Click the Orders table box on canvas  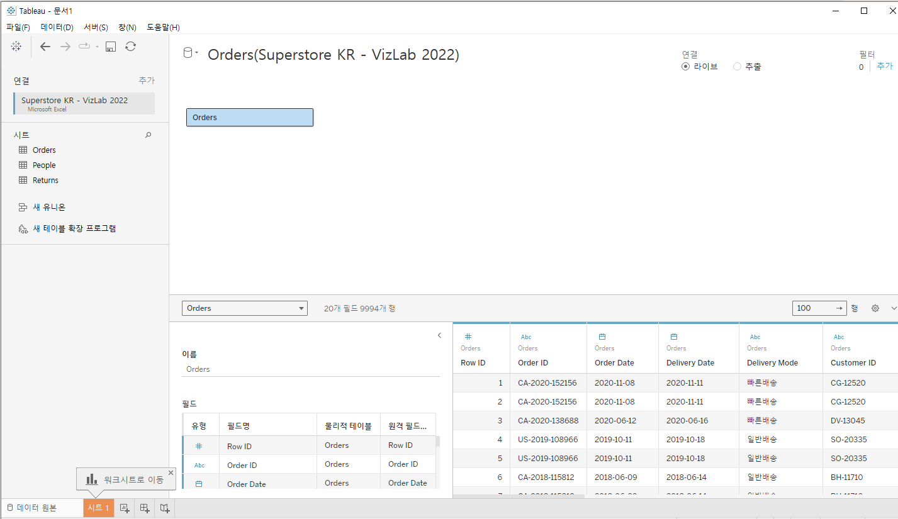pyautogui.click(x=250, y=118)
